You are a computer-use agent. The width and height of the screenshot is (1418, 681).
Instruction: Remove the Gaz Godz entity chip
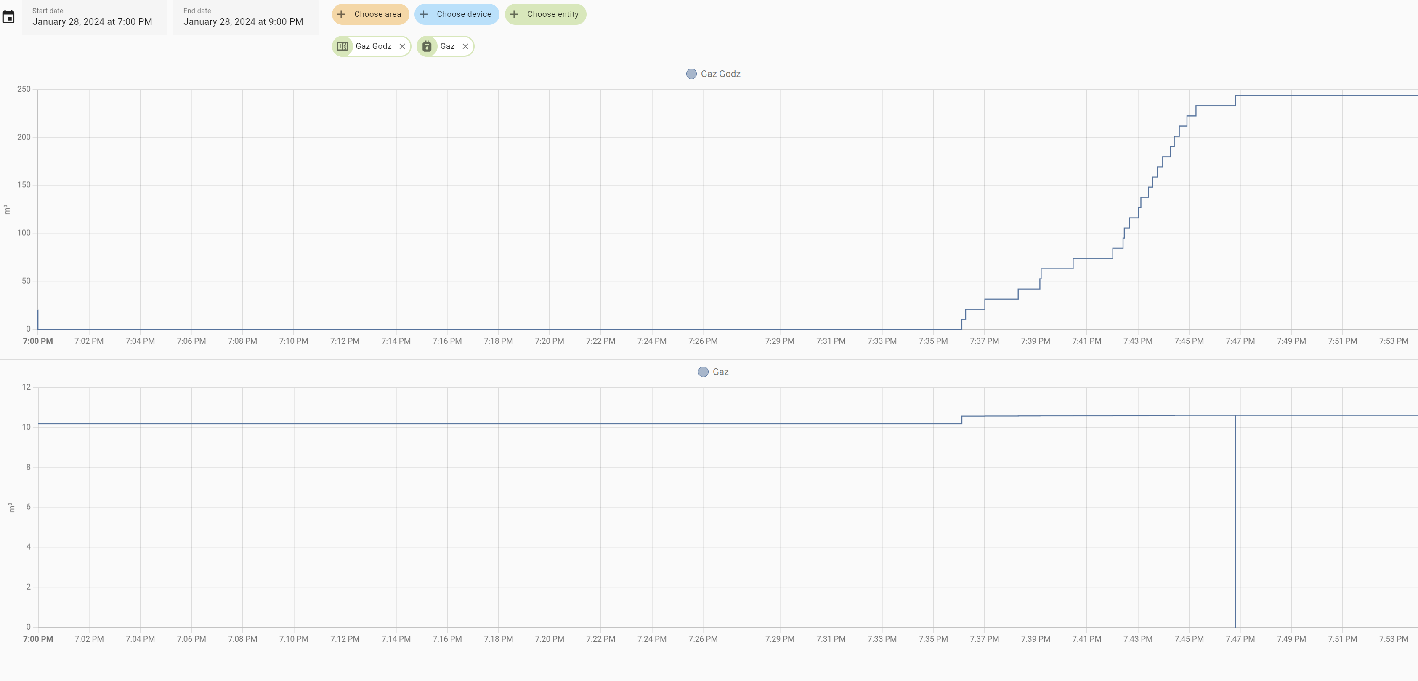[x=402, y=46]
